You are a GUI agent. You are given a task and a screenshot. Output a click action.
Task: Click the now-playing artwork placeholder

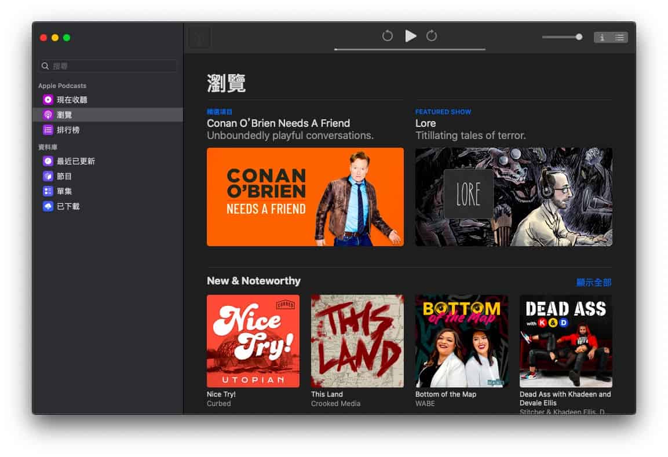(199, 38)
